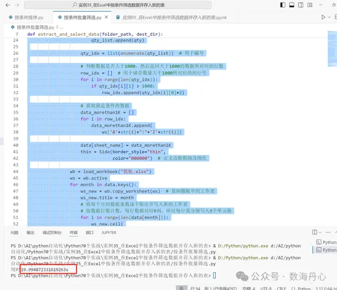Switch to the 按条件排序.py tab
Image resolution: width=337 pixels, height=290 pixels.
(x=29, y=17)
